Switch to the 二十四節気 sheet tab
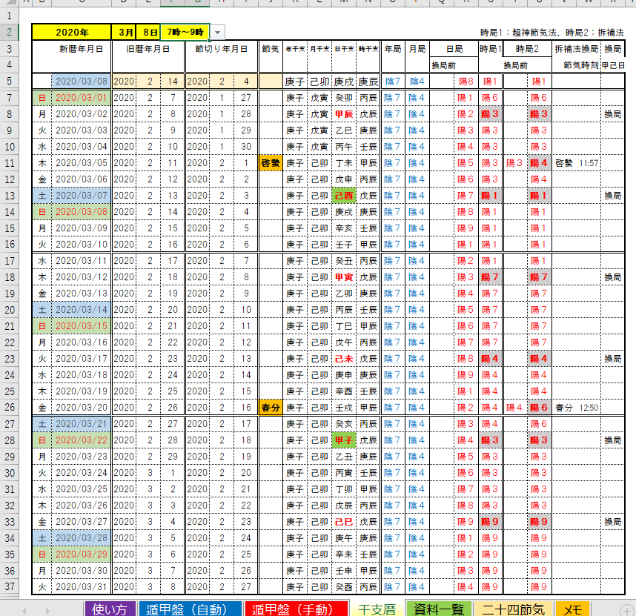Viewport: 636px width, 616px height. (x=513, y=609)
